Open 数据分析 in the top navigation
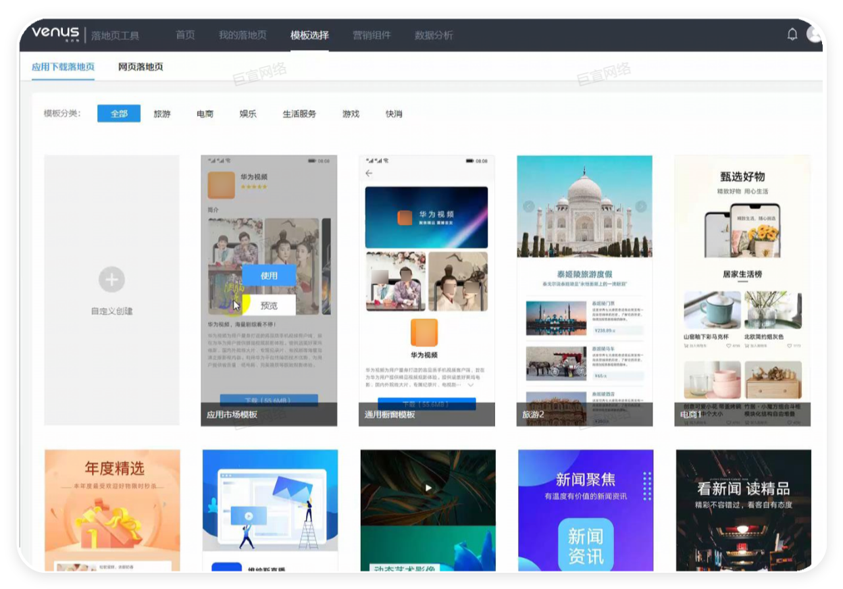This screenshot has height=589, width=843. (x=434, y=35)
